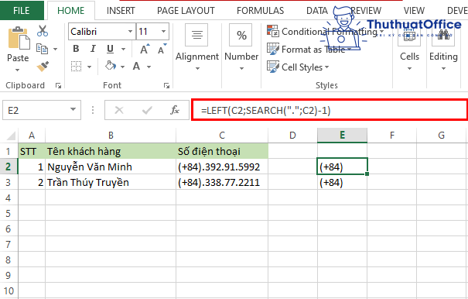468x299 pixels.
Task: Switch to INSERT tab
Action: [121, 11]
